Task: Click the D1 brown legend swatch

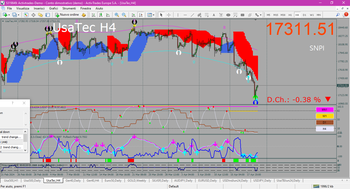Action: [x=325, y=122]
